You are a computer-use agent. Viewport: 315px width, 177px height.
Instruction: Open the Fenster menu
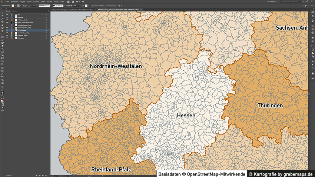coord(56,2)
